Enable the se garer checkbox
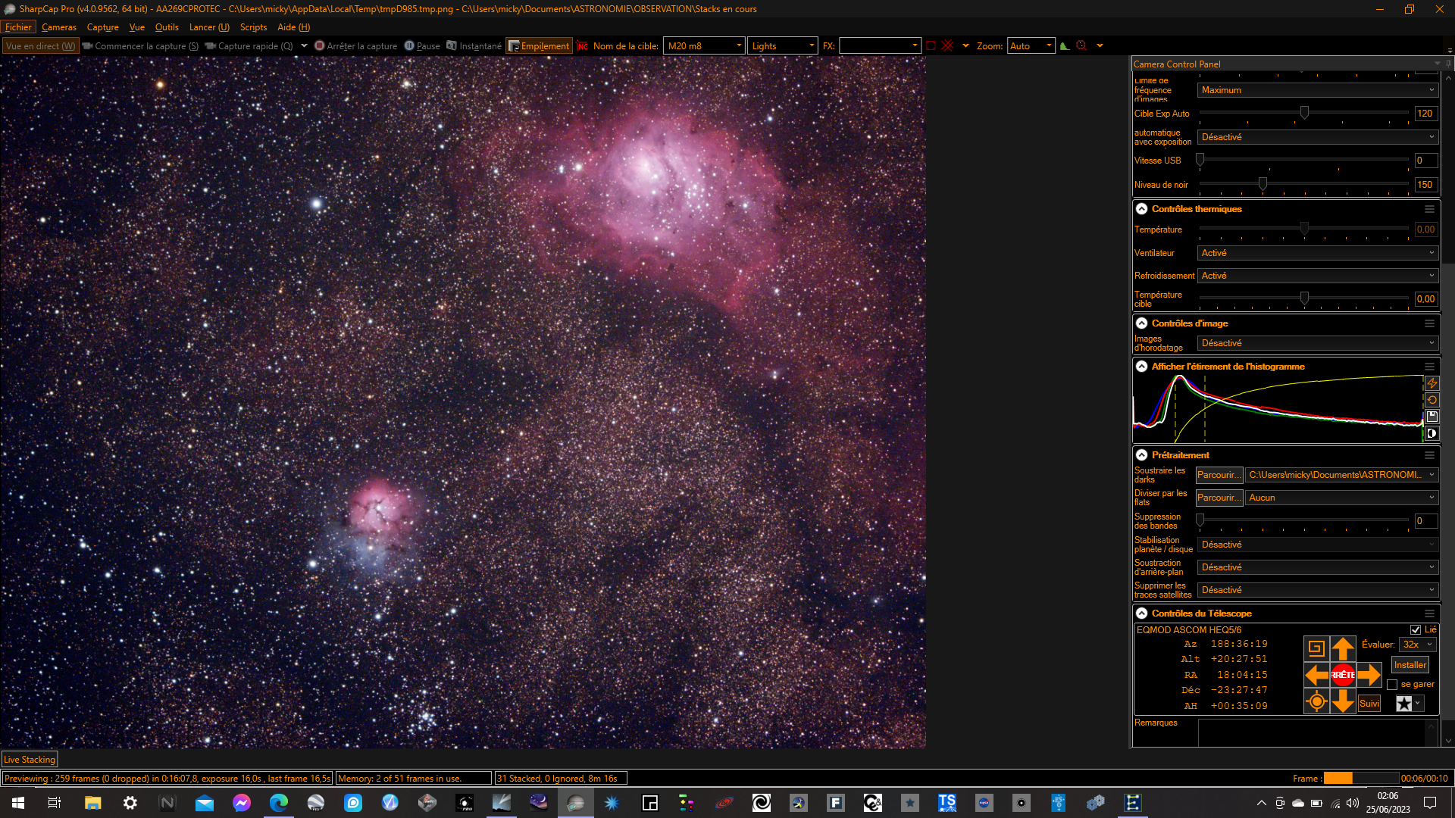The width and height of the screenshot is (1455, 818). [1392, 685]
